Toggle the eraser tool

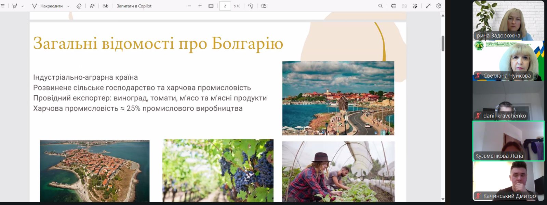pos(79,6)
